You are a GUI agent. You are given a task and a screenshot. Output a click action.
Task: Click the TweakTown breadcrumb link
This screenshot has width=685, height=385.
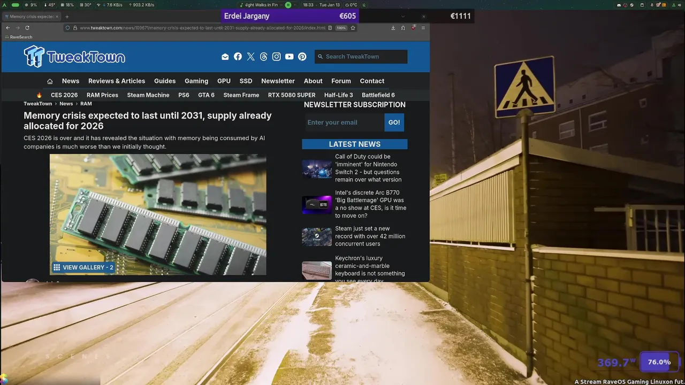38,104
